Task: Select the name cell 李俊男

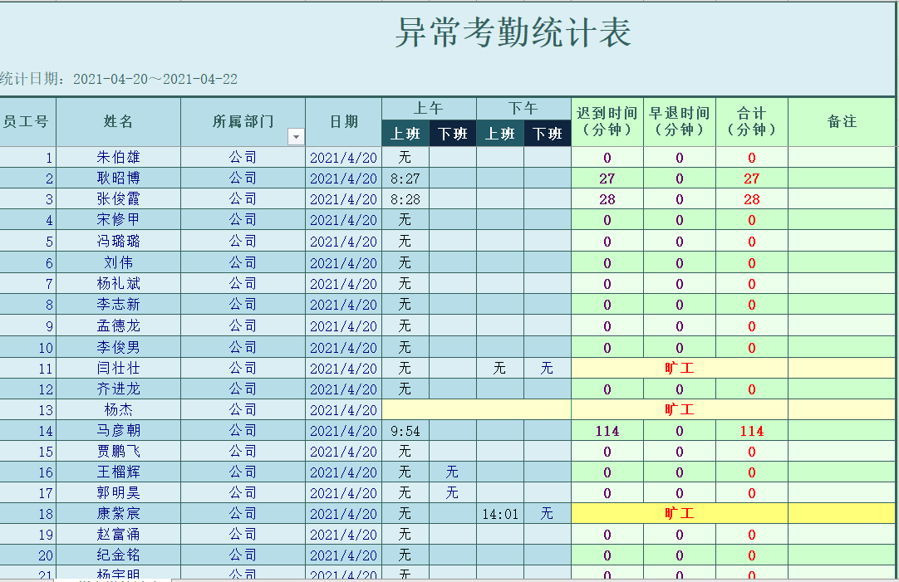Action: pyautogui.click(x=119, y=347)
